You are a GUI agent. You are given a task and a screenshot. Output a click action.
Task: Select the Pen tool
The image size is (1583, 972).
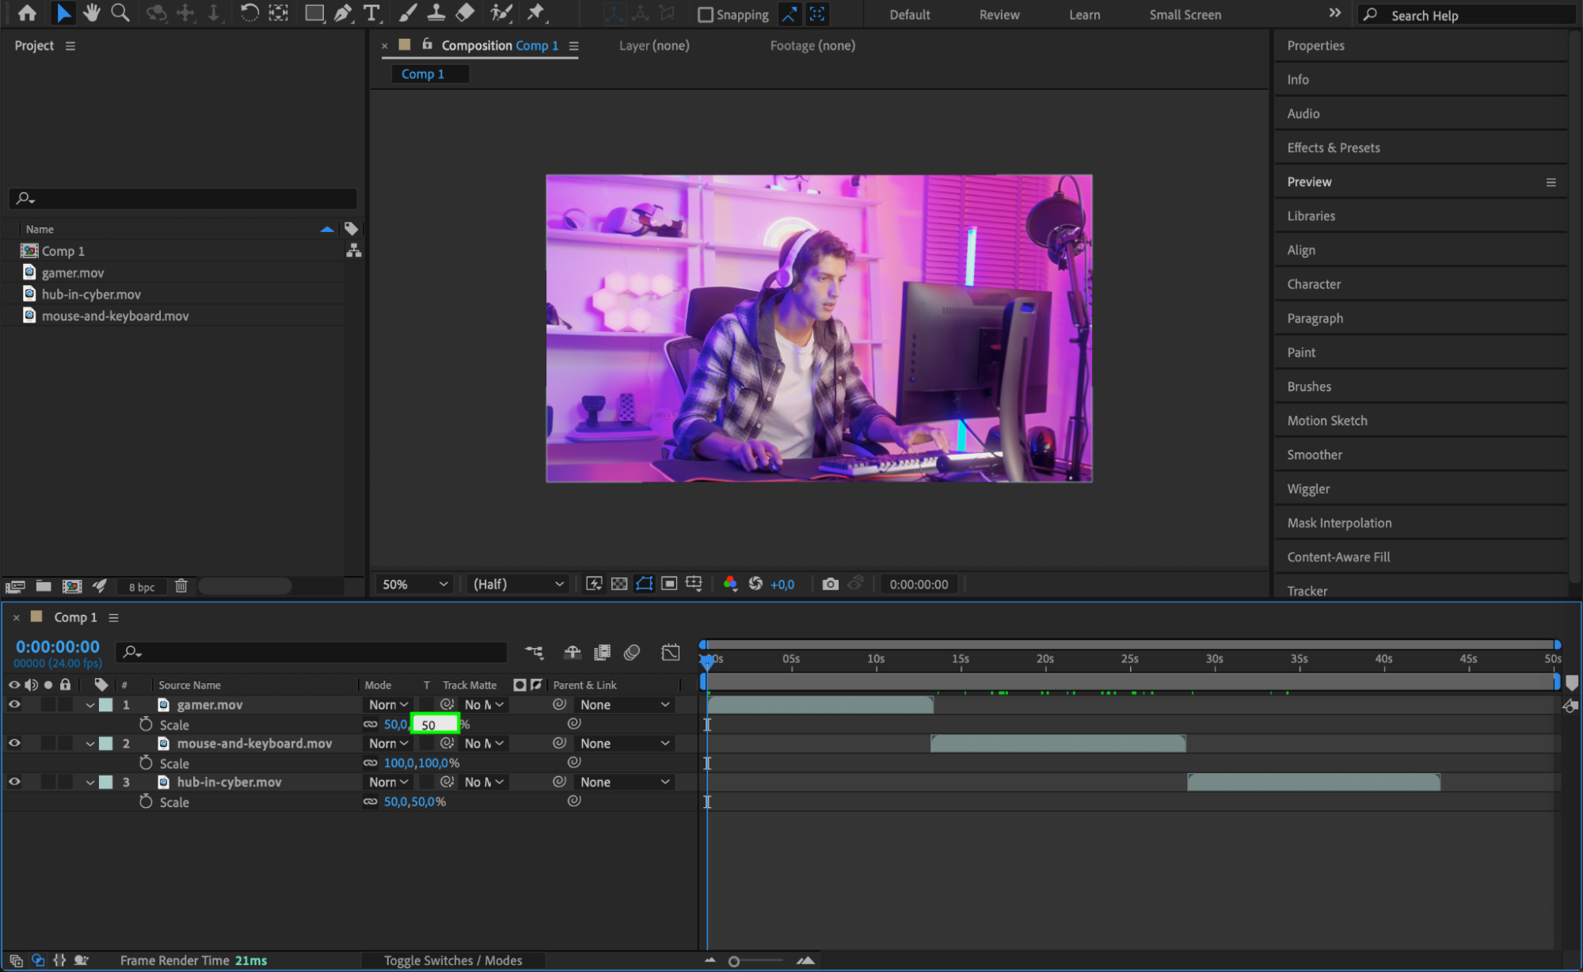pyautogui.click(x=343, y=13)
